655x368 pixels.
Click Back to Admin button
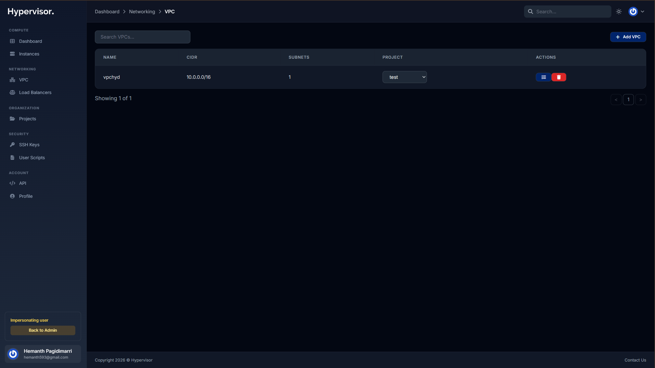pyautogui.click(x=43, y=330)
